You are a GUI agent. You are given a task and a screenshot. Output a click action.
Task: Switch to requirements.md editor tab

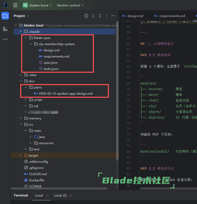[x=170, y=16]
